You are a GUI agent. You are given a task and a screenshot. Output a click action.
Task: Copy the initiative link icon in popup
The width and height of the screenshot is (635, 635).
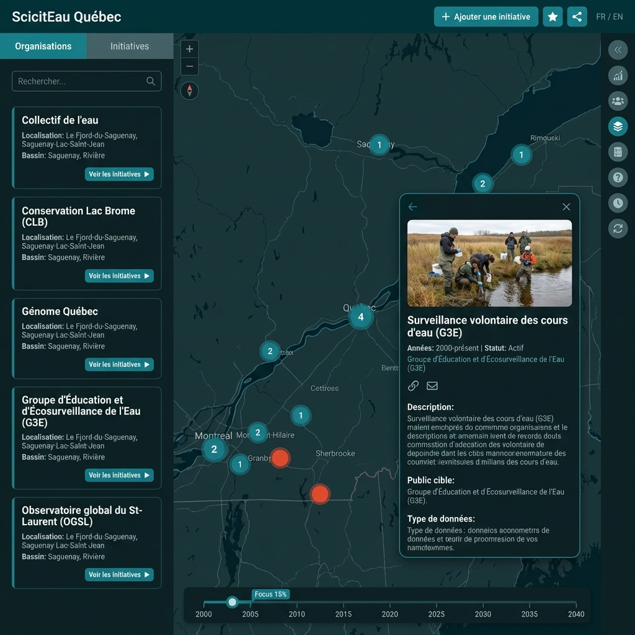pyautogui.click(x=413, y=386)
